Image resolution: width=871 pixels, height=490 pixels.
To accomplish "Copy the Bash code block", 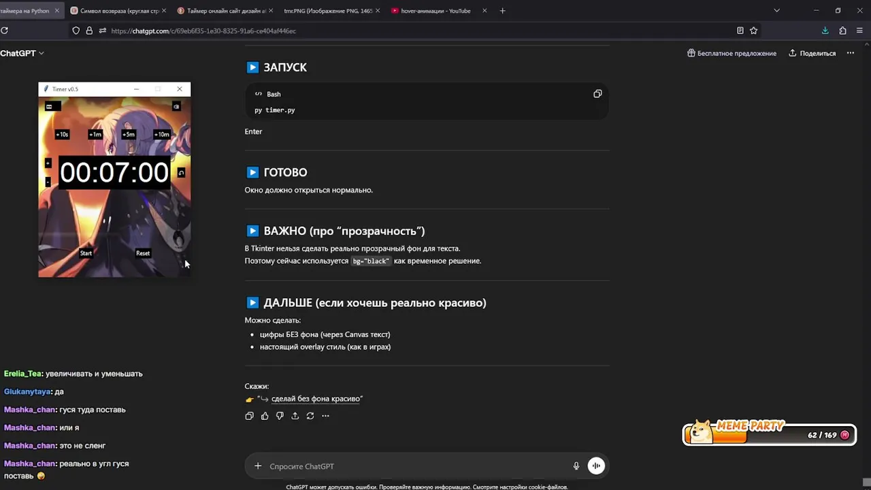I will click(597, 94).
